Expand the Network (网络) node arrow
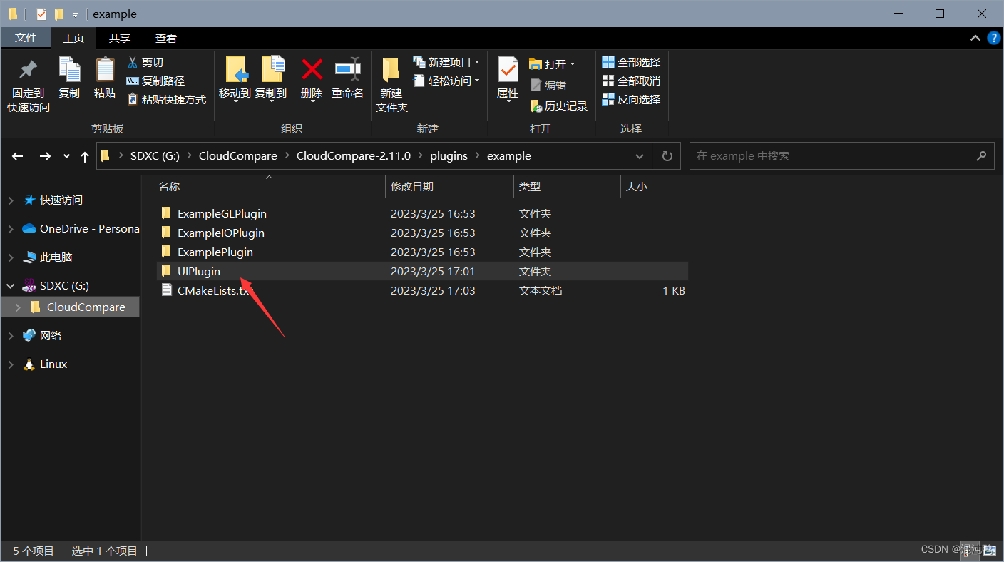1004x562 pixels. (x=11, y=336)
